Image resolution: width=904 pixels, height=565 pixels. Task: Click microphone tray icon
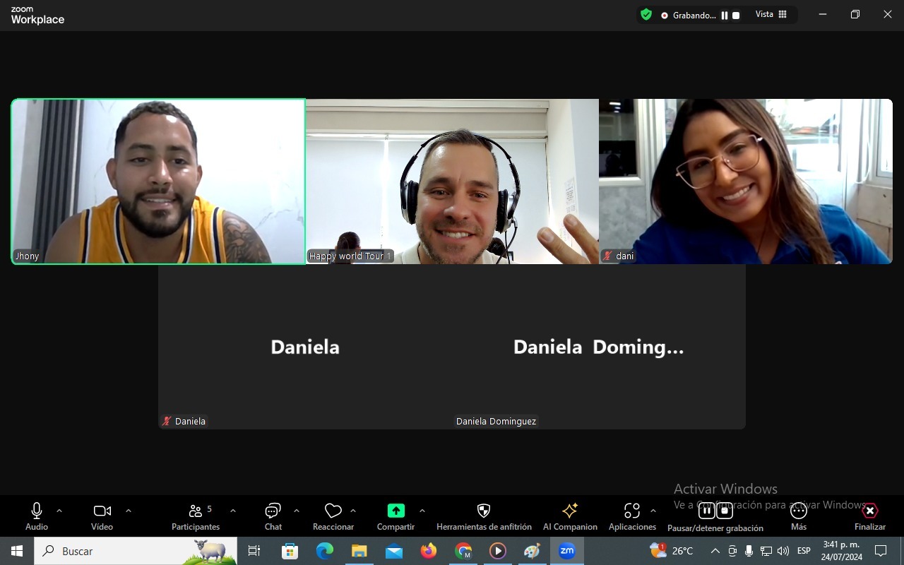[749, 551]
